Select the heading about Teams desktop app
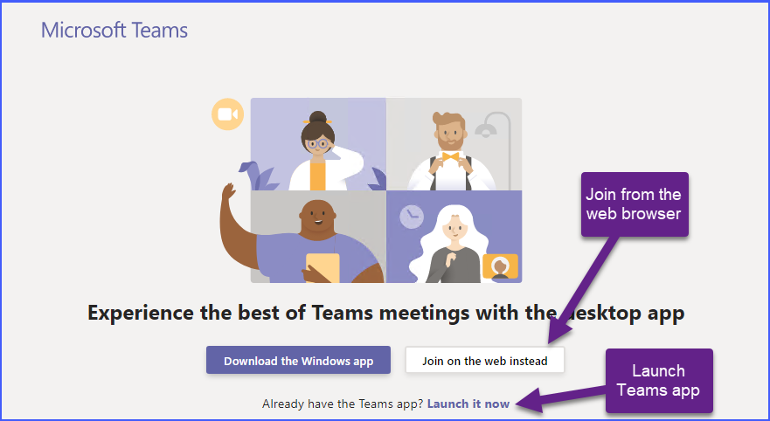 pyautogui.click(x=386, y=313)
